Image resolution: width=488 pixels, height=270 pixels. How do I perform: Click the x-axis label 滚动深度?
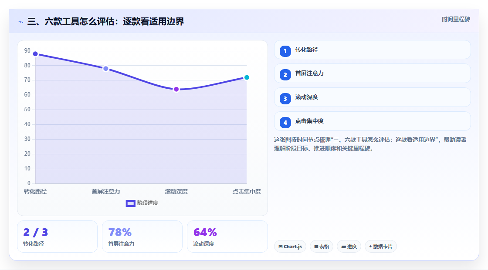(x=176, y=191)
